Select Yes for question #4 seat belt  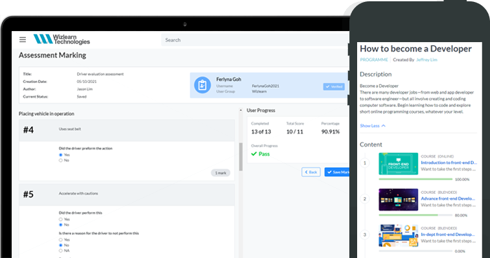pos(61,155)
